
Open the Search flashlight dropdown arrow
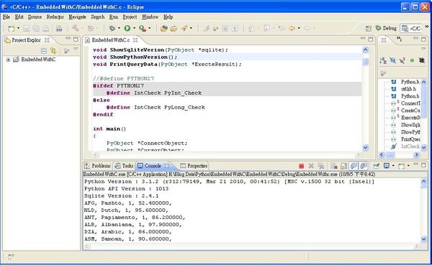click(191, 28)
